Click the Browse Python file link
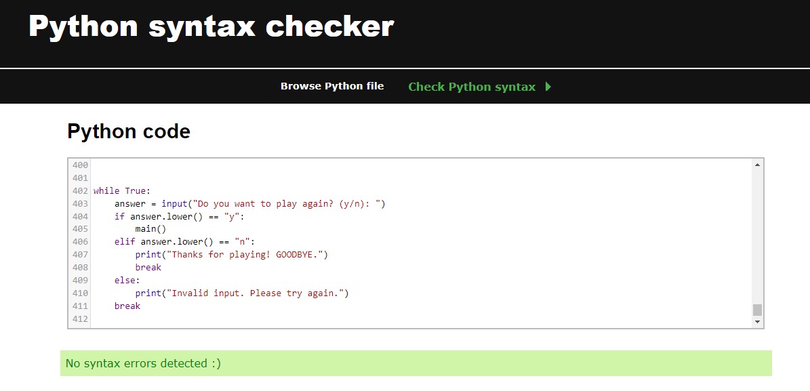 click(x=332, y=86)
